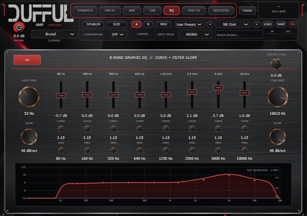Expand the User Presets dropdown
Image resolution: width=307 pixels, height=216 pixels.
pyautogui.click(x=189, y=25)
